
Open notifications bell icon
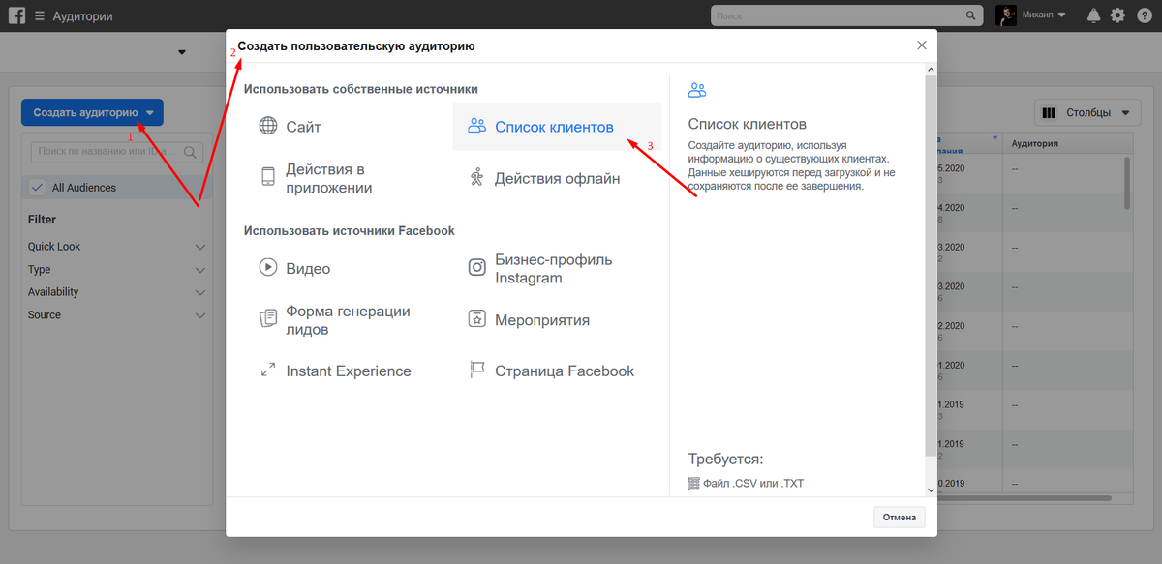click(x=1094, y=15)
